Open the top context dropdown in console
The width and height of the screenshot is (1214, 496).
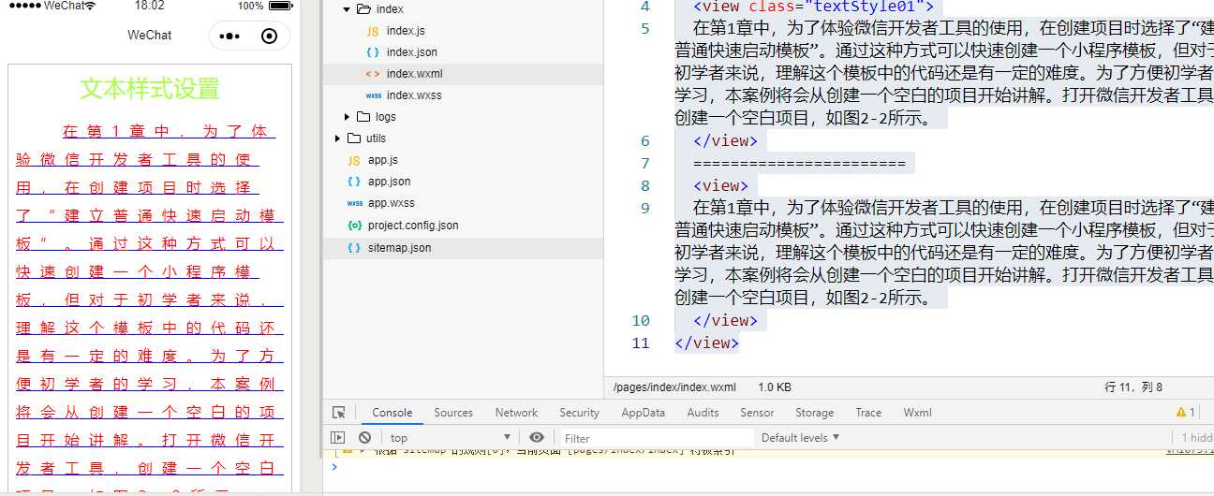tap(450, 438)
